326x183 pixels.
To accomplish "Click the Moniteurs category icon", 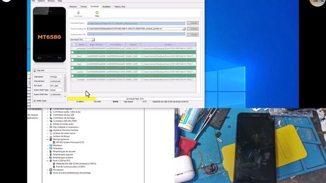I will pyautogui.click(x=50, y=145).
